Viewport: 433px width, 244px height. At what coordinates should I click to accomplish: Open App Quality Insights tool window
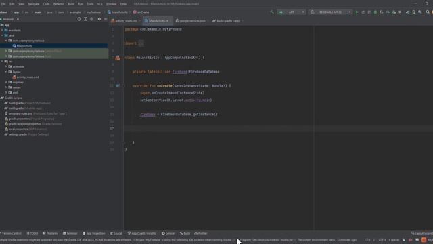pyautogui.click(x=142, y=233)
